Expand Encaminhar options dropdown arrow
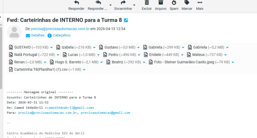 pos(134,5)
